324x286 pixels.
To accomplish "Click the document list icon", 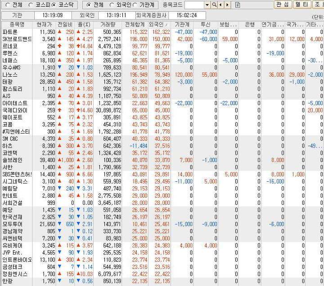I will tap(238, 5).
